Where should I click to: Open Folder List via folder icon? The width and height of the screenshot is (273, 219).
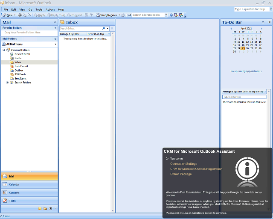click(45, 209)
